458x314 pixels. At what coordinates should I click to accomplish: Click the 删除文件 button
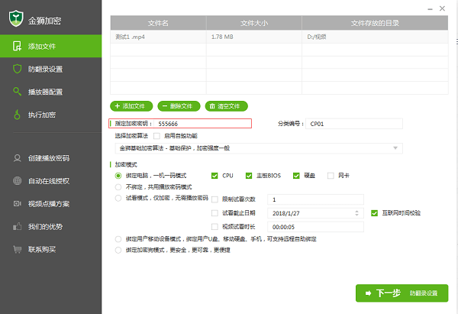tap(179, 106)
